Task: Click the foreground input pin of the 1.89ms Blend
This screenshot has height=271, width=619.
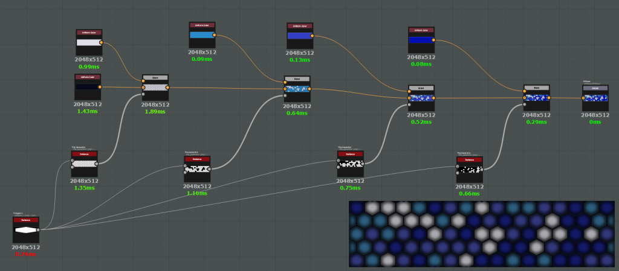Action: pyautogui.click(x=143, y=81)
